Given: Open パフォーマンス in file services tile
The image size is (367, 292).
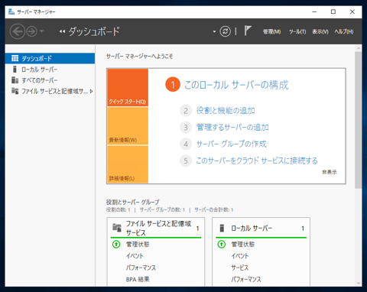Looking at the screenshot, I should point(141,268).
